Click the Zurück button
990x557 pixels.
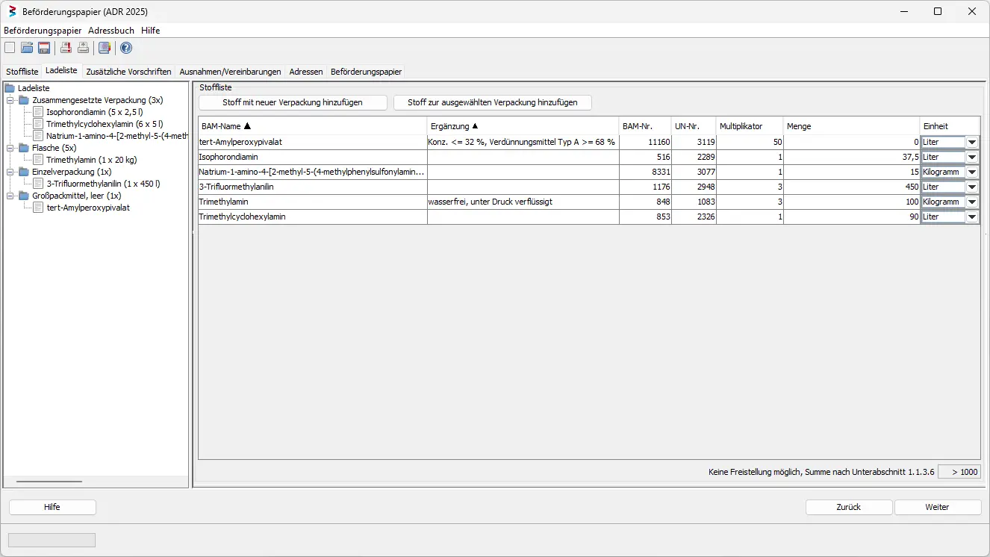click(849, 507)
